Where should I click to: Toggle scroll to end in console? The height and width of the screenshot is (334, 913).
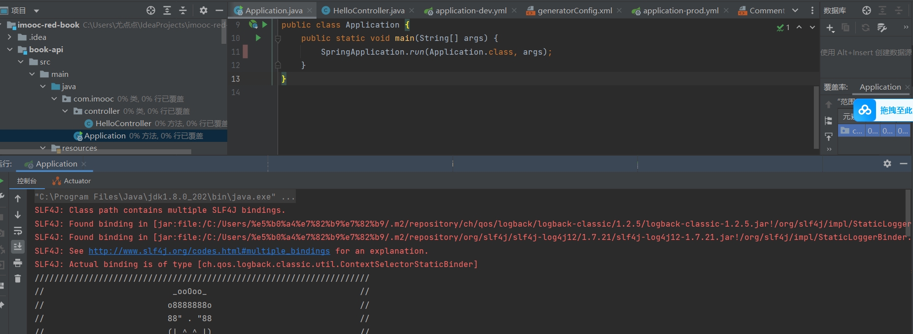[x=18, y=247]
